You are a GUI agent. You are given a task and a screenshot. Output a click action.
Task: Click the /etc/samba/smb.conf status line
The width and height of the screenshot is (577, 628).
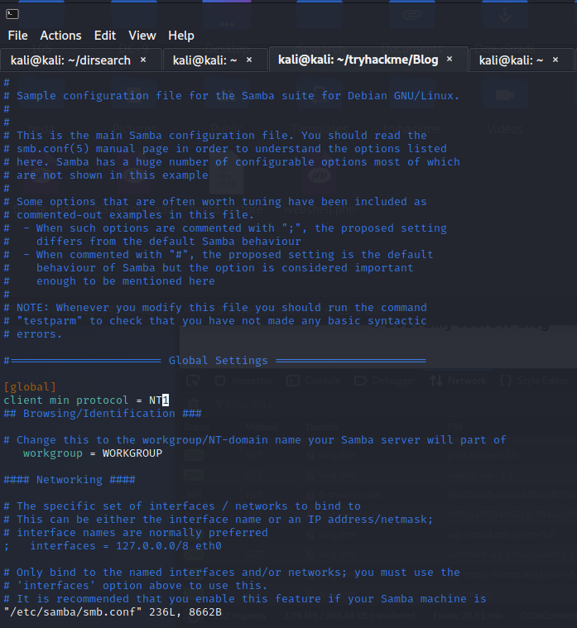pos(113,612)
